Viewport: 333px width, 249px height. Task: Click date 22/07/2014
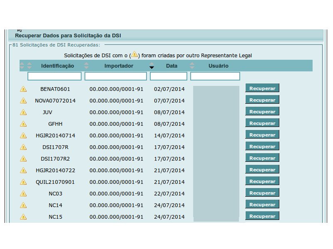(169, 194)
